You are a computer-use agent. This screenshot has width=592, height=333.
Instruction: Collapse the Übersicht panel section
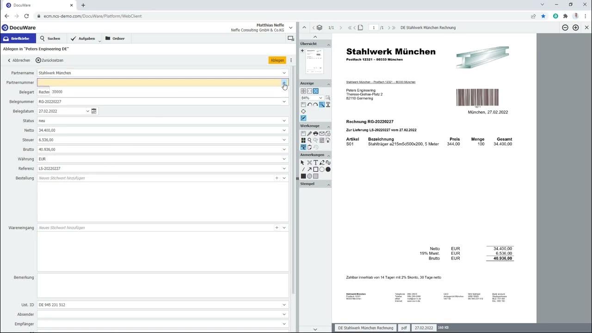click(328, 44)
